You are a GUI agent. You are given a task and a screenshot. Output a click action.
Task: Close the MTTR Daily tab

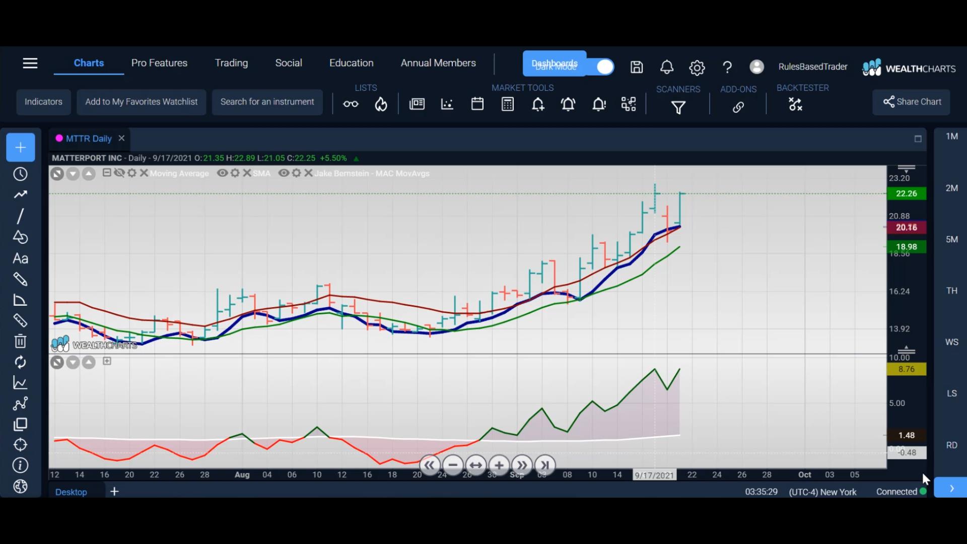click(121, 138)
